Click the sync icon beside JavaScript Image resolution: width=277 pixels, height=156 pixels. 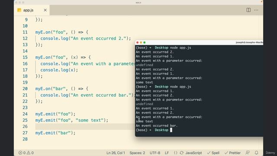182,153
